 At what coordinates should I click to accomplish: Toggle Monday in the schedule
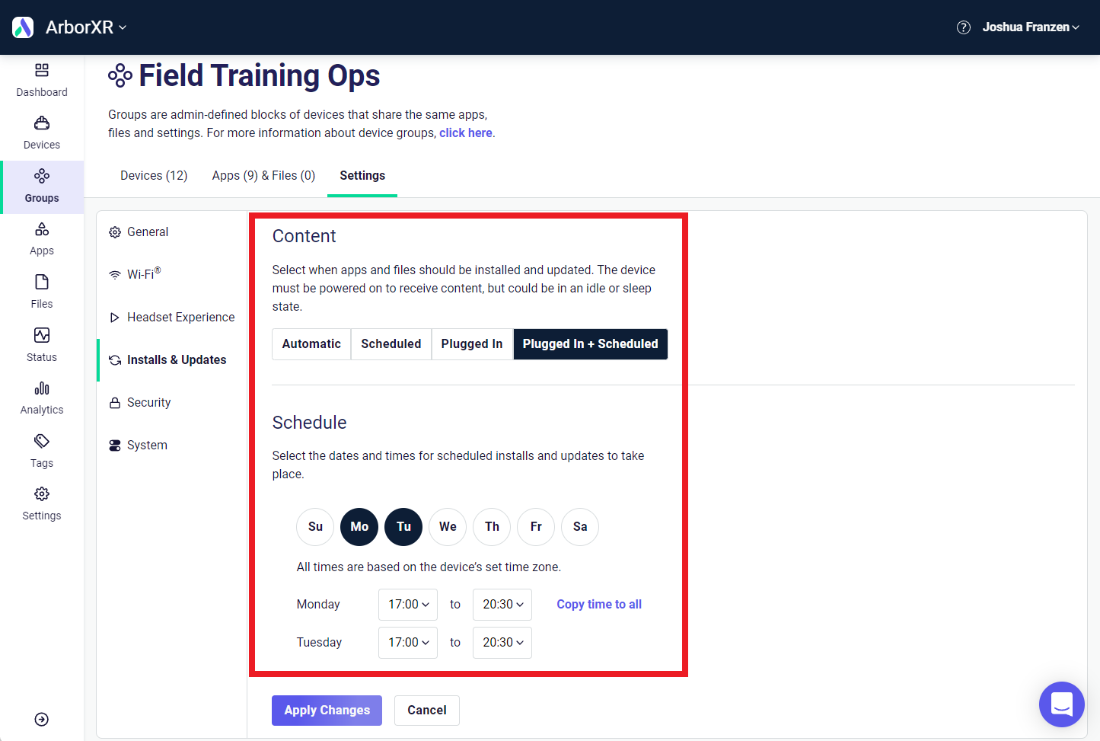359,527
